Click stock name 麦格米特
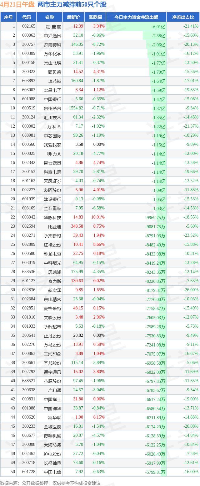 tap(52, 308)
